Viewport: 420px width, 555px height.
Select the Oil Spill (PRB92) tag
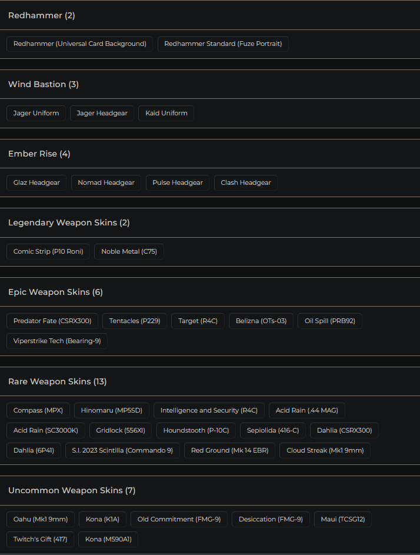tap(329, 321)
